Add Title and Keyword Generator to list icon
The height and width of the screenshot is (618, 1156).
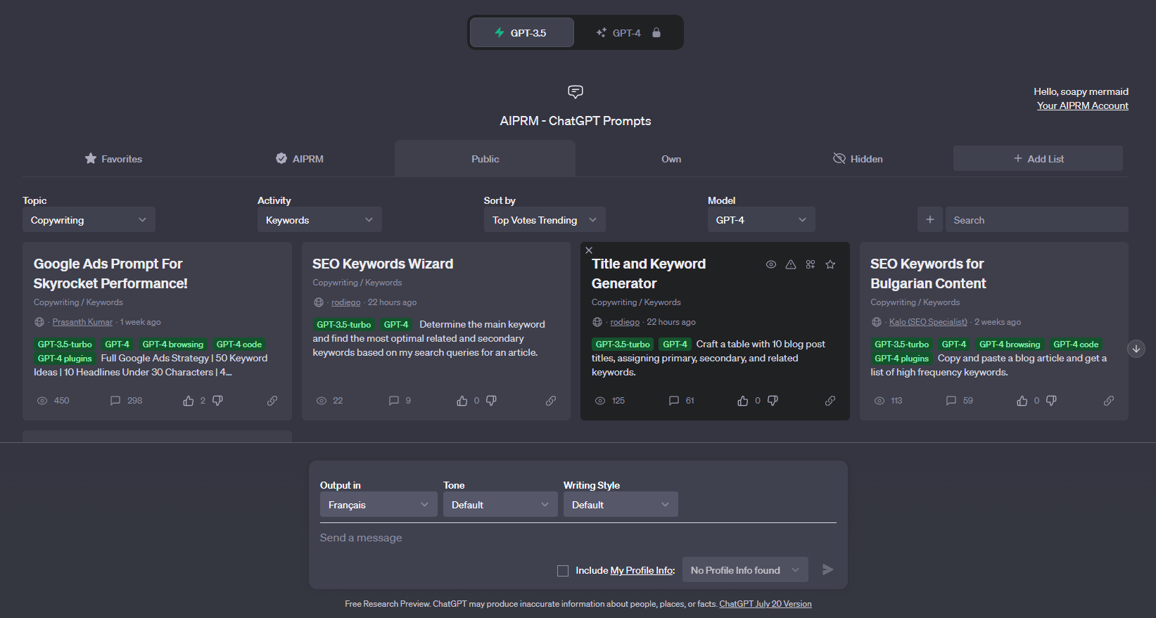(811, 264)
